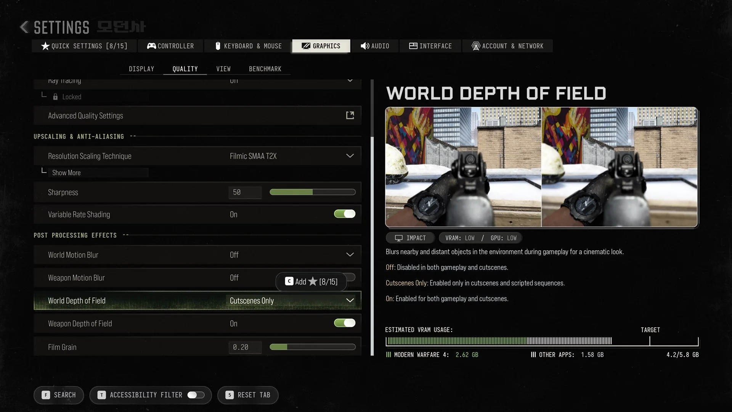Image resolution: width=732 pixels, height=412 pixels.
Task: Click the Keyboard & Mouse icon
Action: pyautogui.click(x=218, y=46)
